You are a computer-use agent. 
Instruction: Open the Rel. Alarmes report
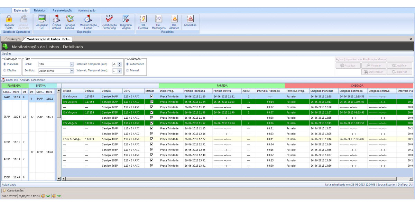tap(174, 19)
